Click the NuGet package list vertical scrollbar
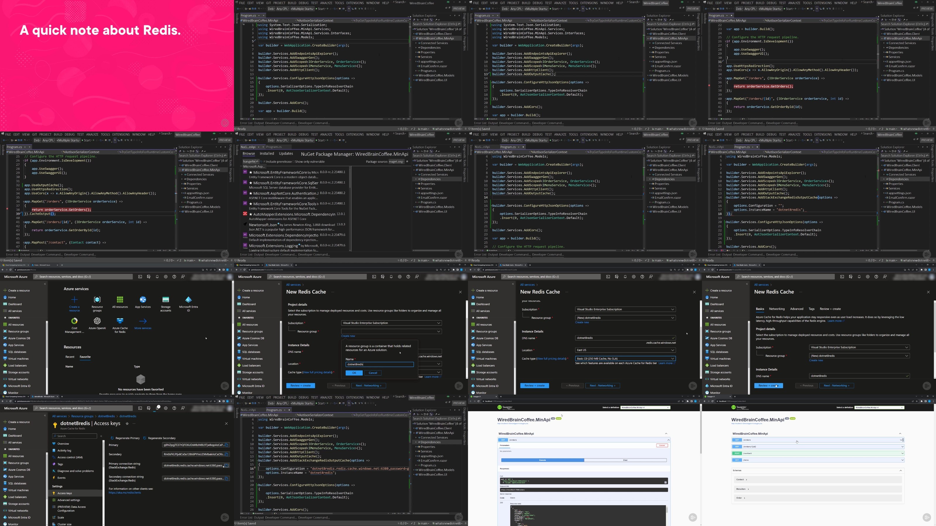 [350, 209]
